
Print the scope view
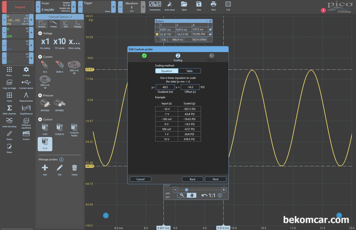[213, 6]
